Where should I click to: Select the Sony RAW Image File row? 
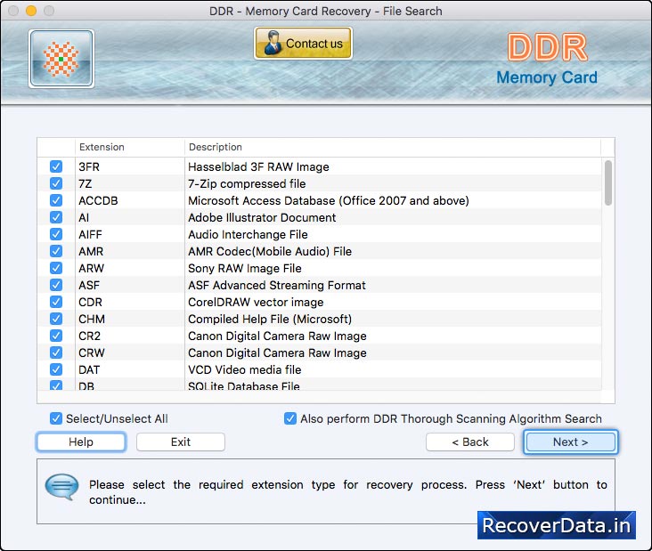point(320,268)
